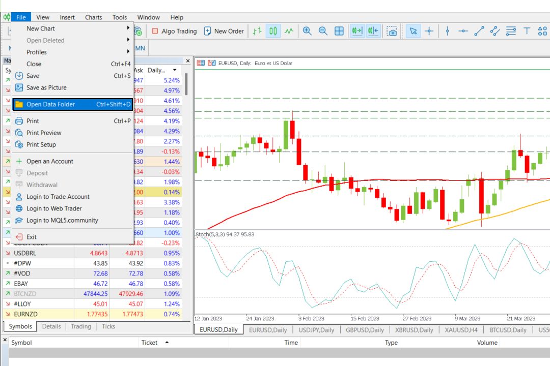Zoom out on the chart

point(323,31)
